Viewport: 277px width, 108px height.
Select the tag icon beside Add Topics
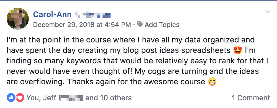[140, 25]
